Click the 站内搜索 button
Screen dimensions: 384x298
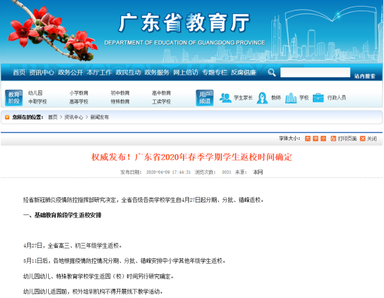pos(365,76)
